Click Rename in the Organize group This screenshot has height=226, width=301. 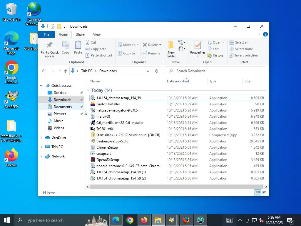(x=151, y=53)
